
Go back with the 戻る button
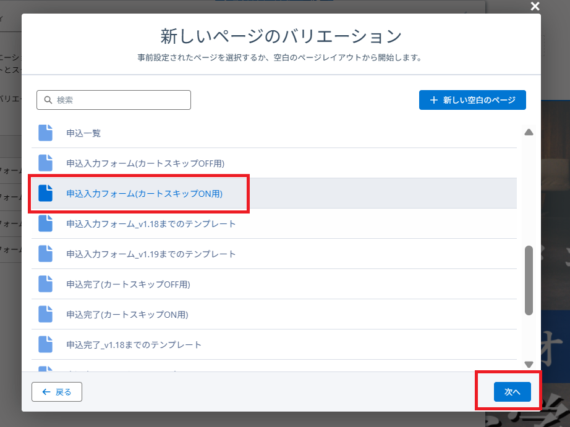tap(57, 392)
